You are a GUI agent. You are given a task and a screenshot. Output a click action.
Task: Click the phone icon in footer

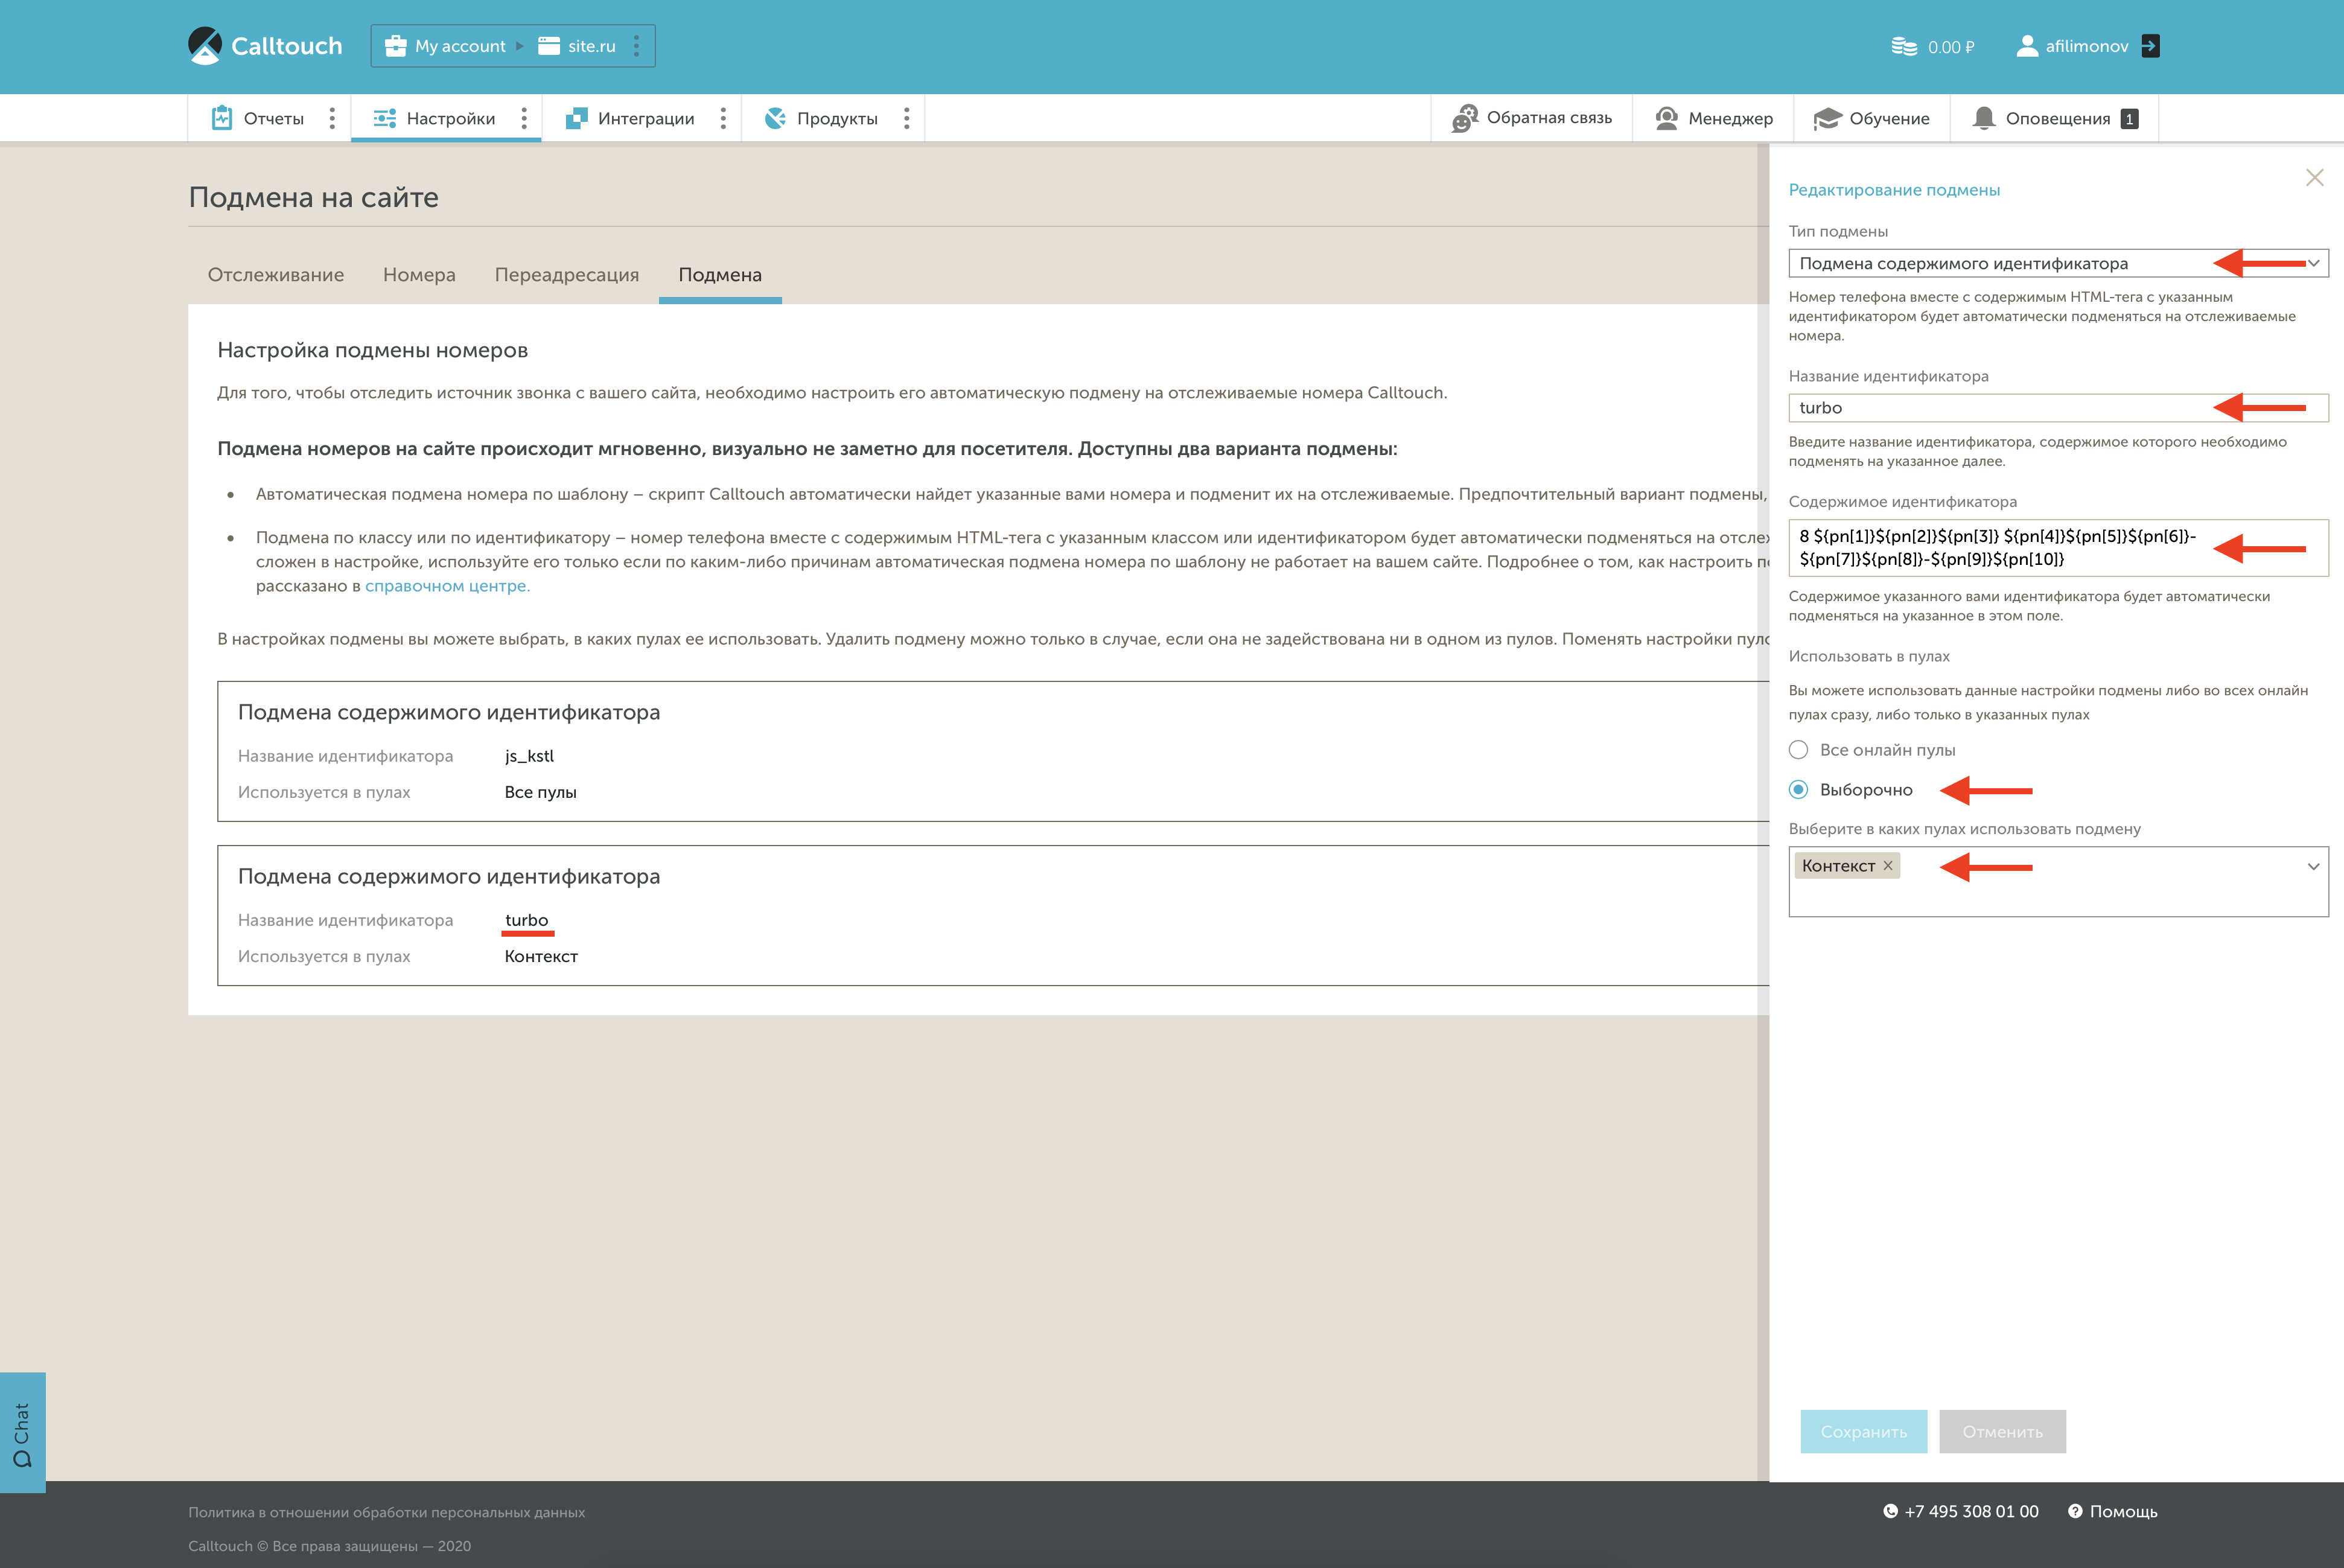(x=1890, y=1511)
